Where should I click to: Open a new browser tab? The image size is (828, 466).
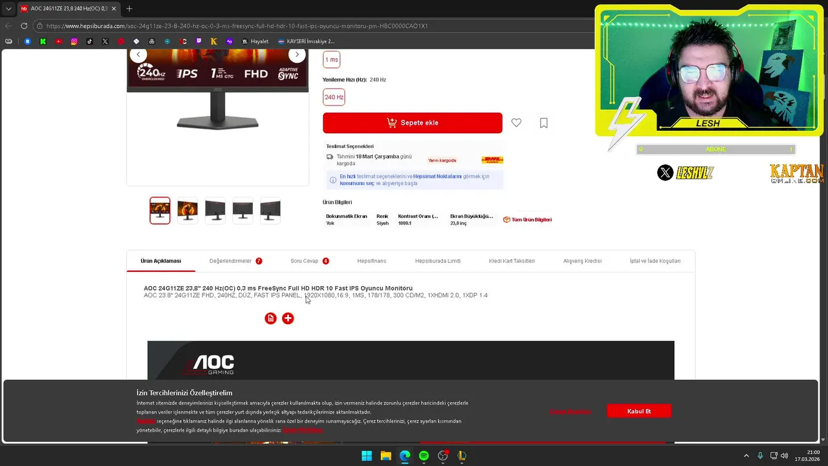pos(129,8)
